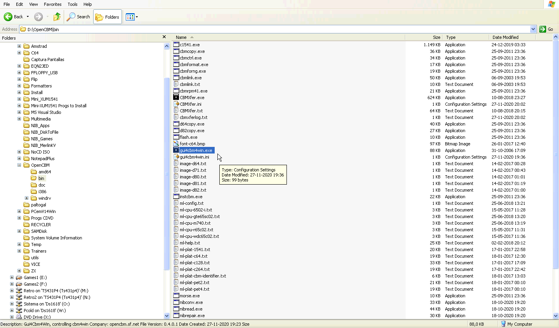This screenshot has width=559, height=328.
Task: Click the Back navigation arrow icon
Action: (8, 17)
